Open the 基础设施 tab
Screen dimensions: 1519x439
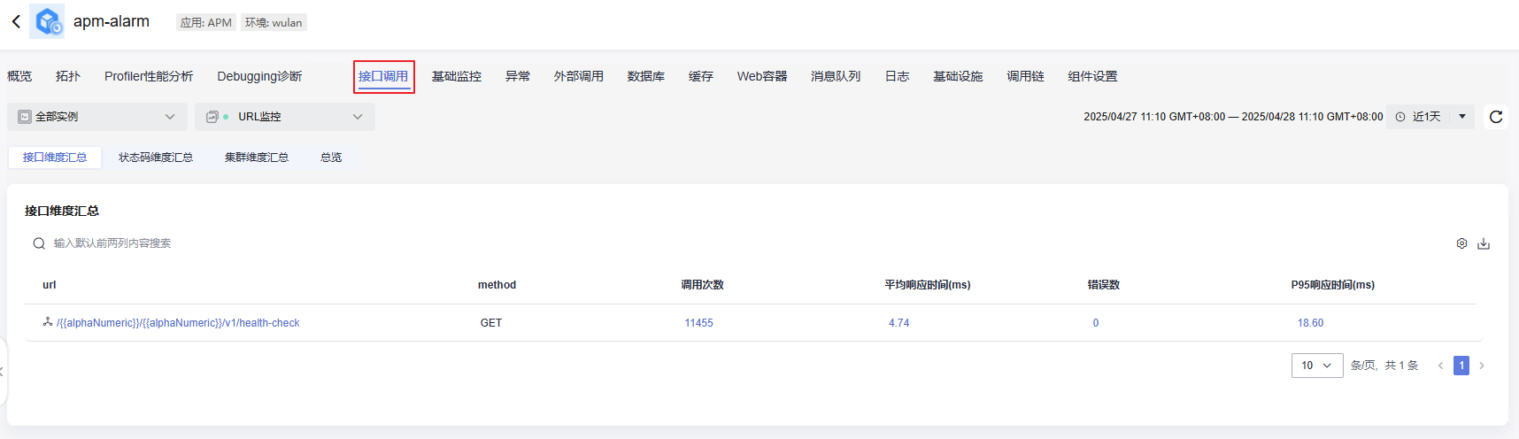point(958,76)
